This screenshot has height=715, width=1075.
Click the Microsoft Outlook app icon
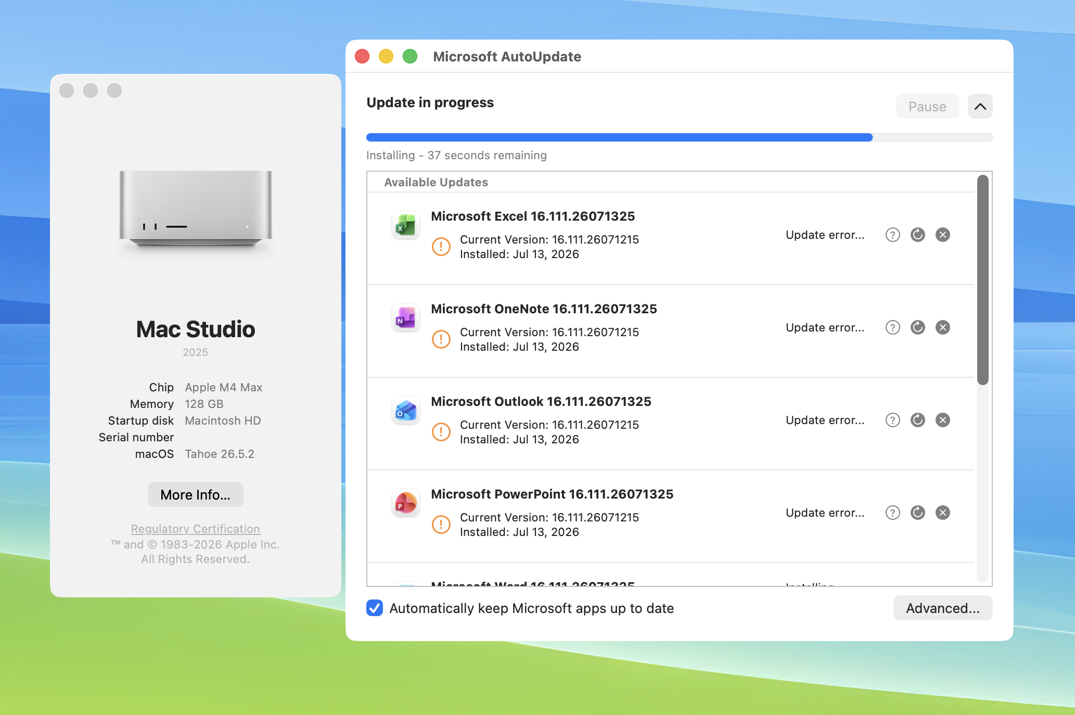coord(405,411)
